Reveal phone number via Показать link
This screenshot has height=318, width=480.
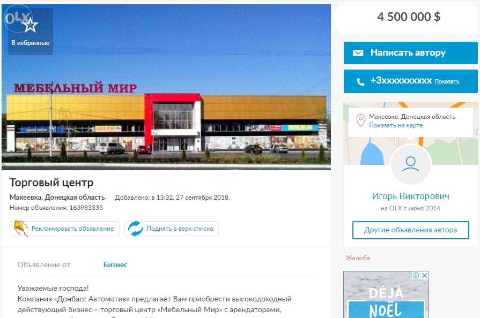[447, 81]
